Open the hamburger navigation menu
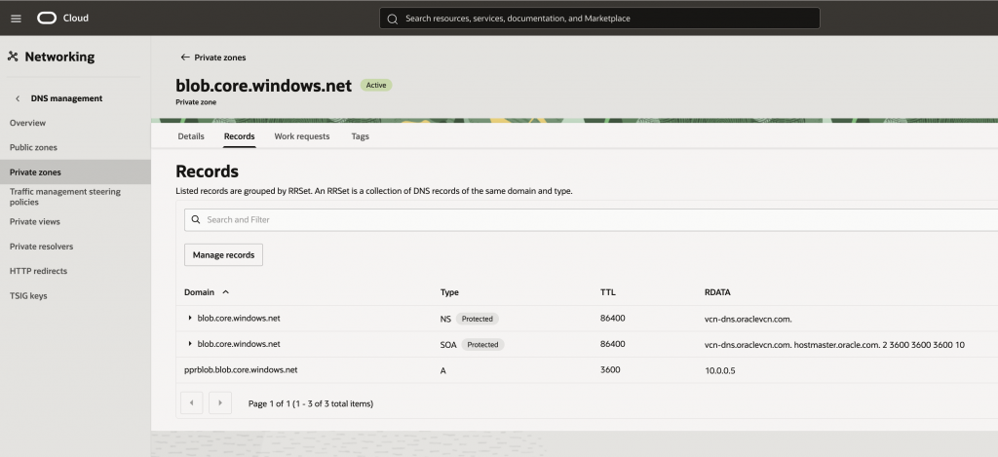This screenshot has width=998, height=457. [x=16, y=19]
